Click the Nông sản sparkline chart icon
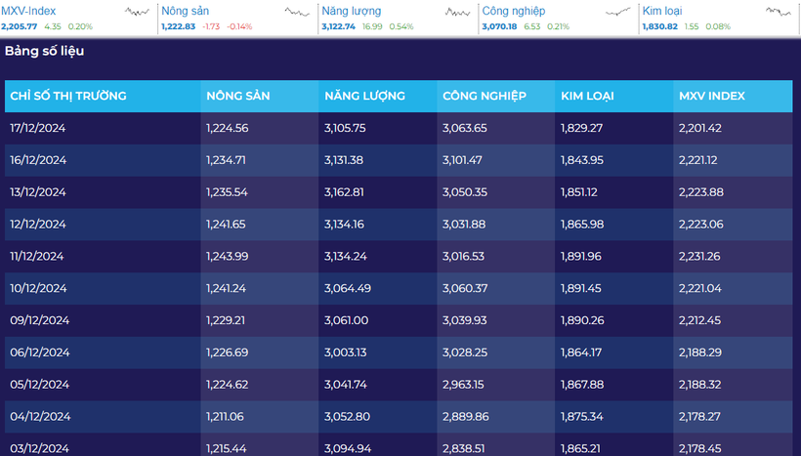The height and width of the screenshot is (456, 801). point(298,12)
